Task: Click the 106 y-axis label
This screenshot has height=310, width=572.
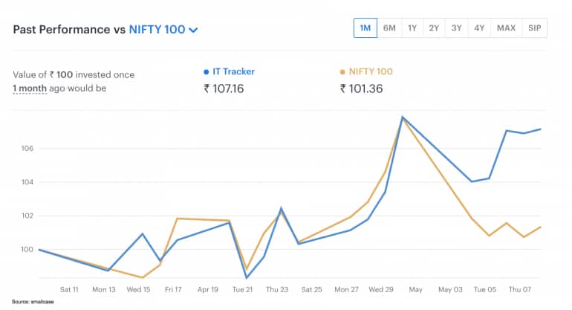Action: click(x=27, y=148)
